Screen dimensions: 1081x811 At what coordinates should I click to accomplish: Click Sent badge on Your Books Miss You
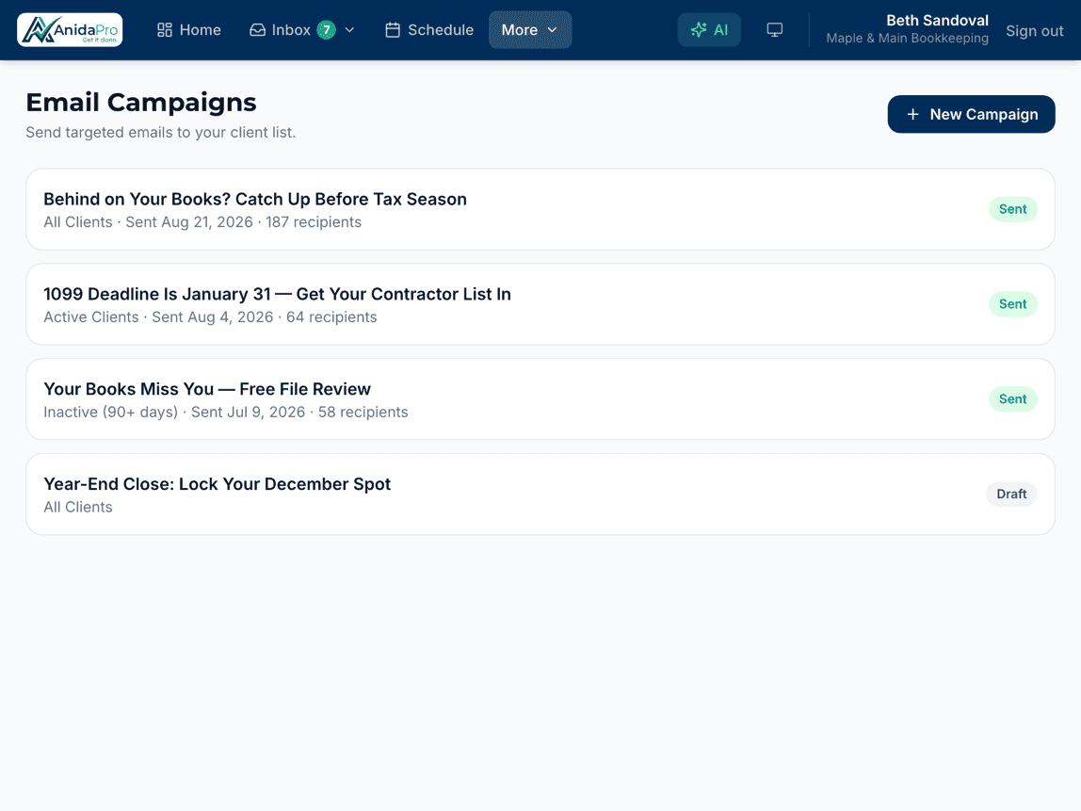pyautogui.click(x=1012, y=399)
